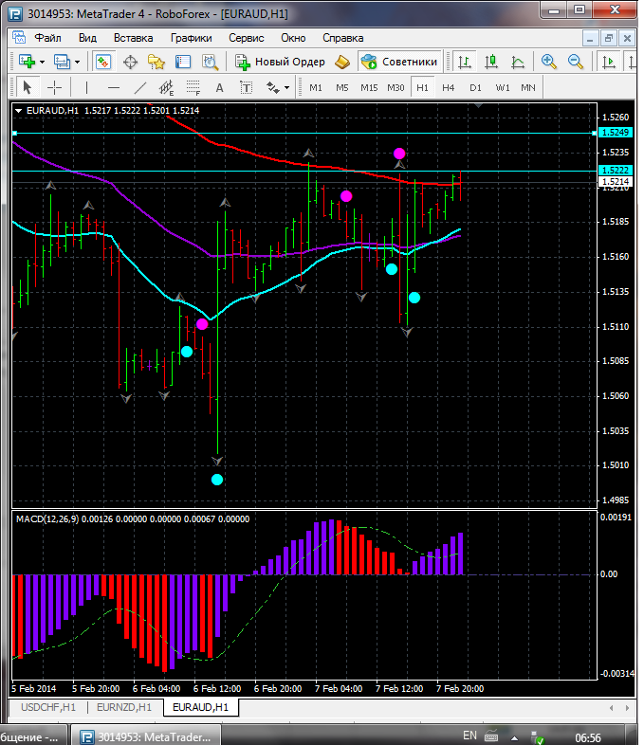Switch chart to candlestick view

pos(491,62)
